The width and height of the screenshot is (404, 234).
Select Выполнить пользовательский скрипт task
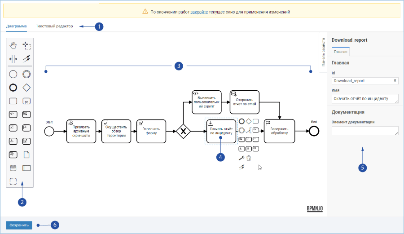[x=206, y=102]
